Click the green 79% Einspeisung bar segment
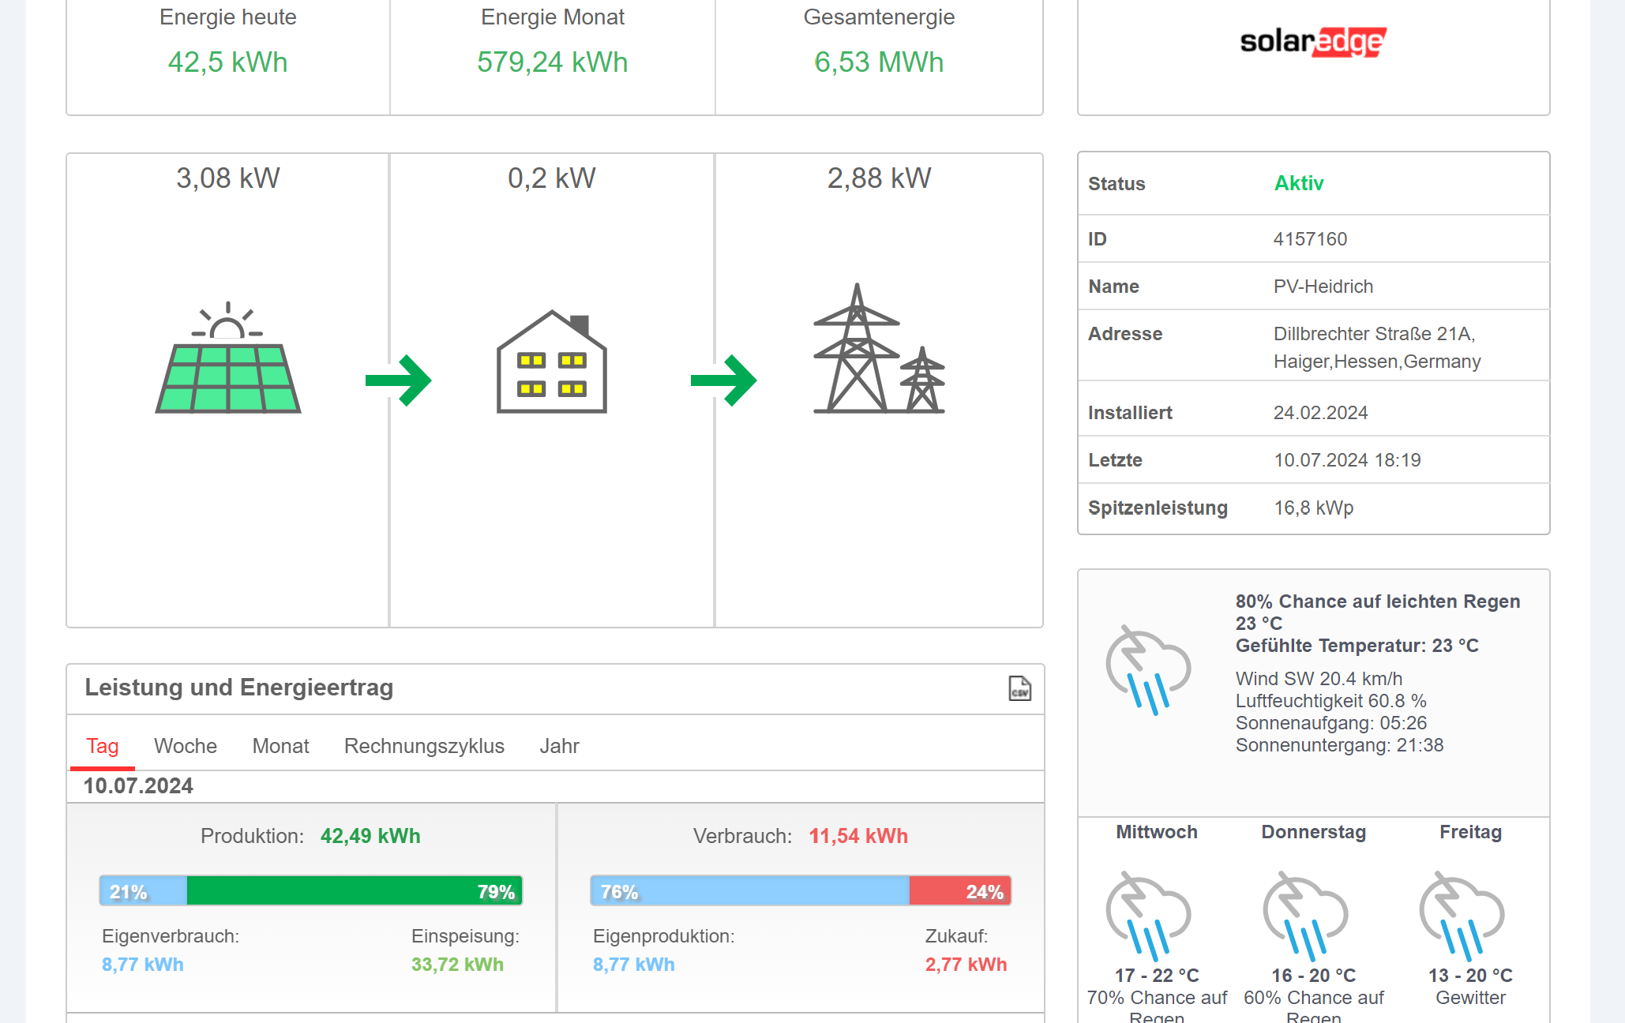This screenshot has width=1625, height=1023. (354, 891)
